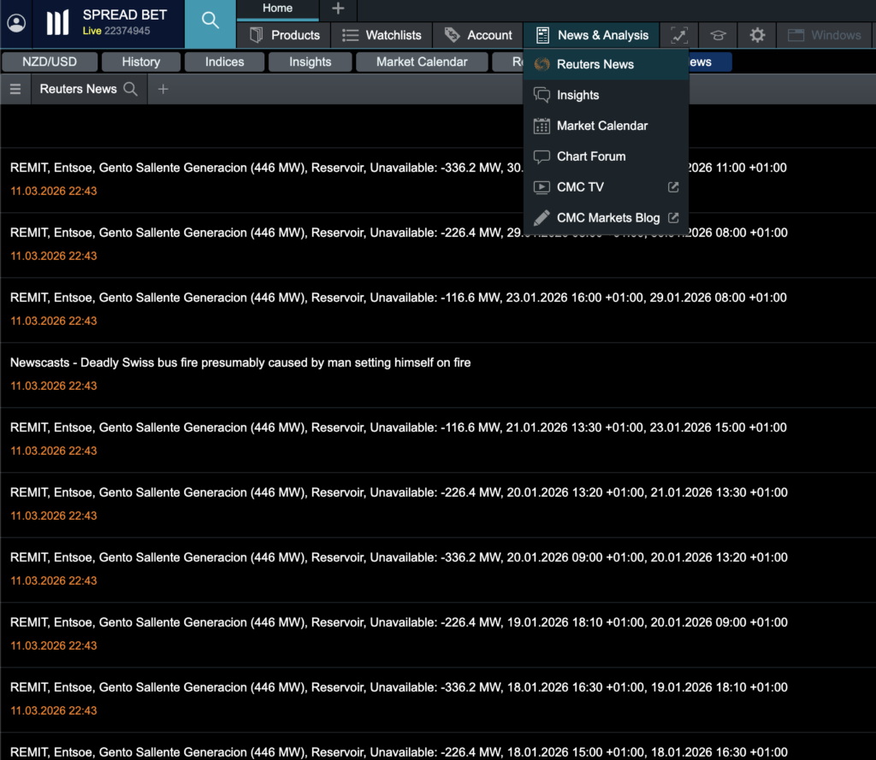The image size is (876, 760).
Task: Open the education graduation-cap icon
Action: tap(718, 35)
